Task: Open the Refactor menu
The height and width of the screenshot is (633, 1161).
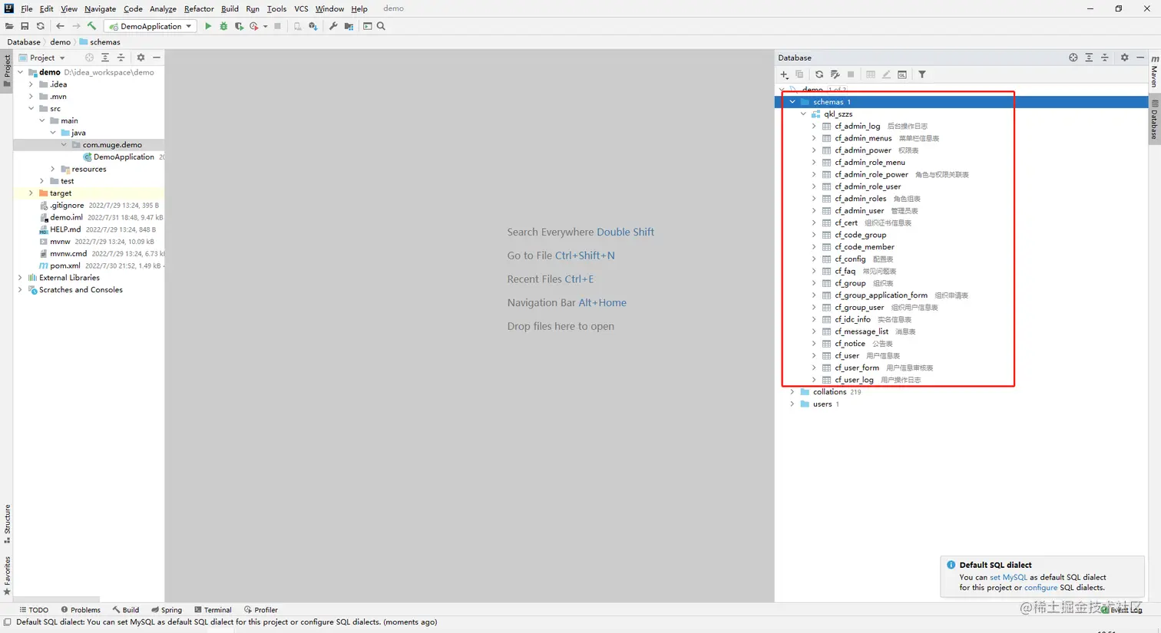Action: click(199, 8)
